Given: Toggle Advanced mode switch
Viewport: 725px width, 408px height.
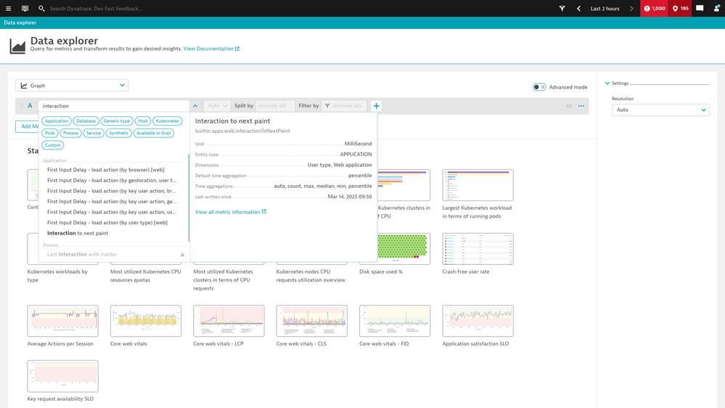Looking at the screenshot, I should pos(539,87).
